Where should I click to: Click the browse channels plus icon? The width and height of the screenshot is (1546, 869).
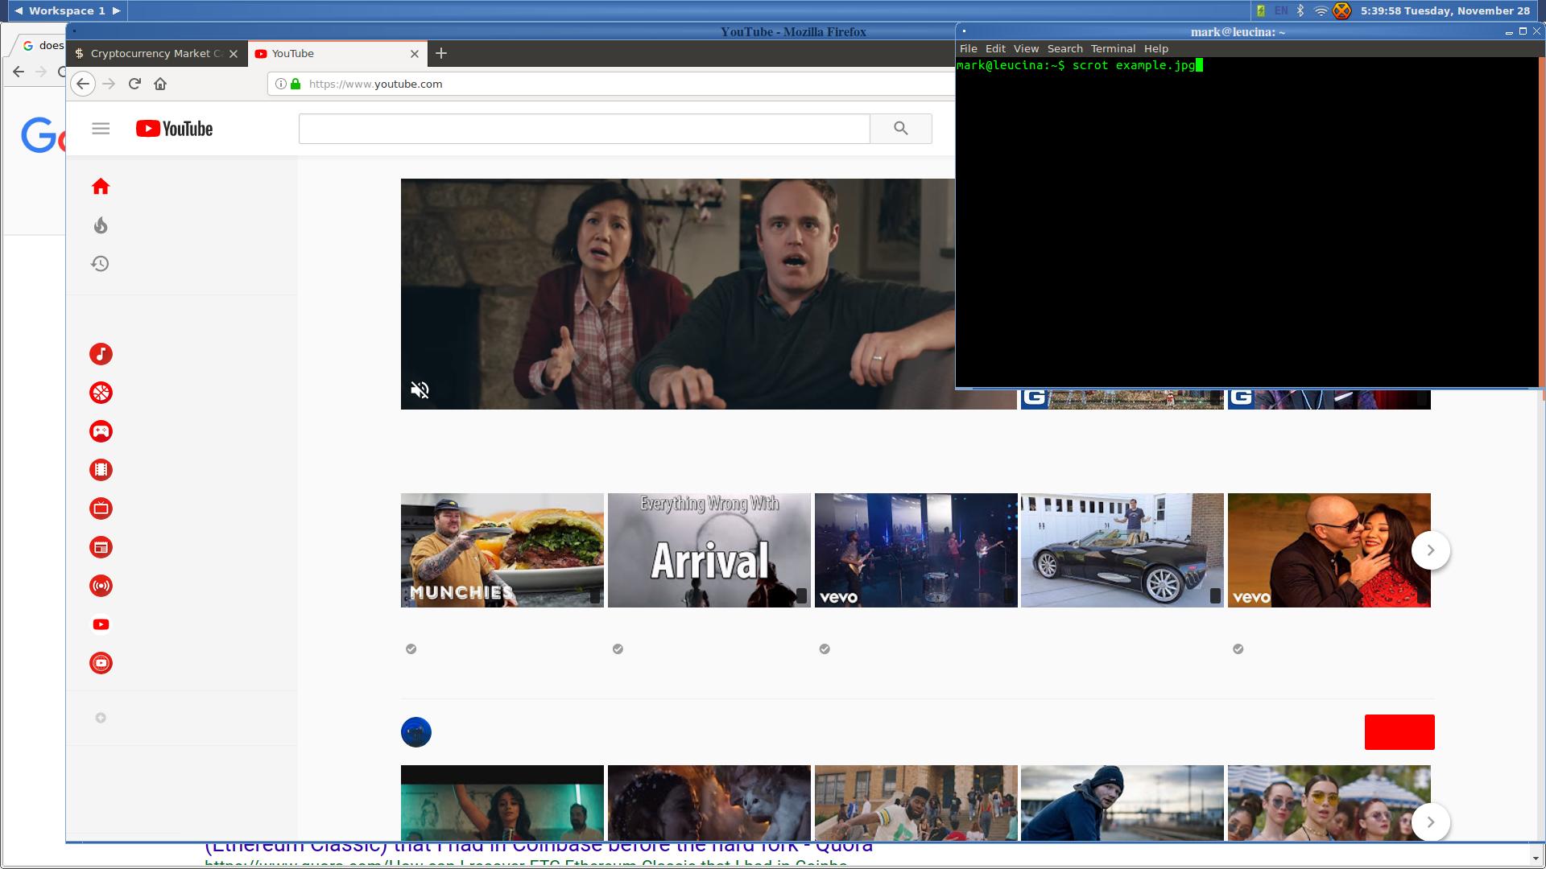101,718
